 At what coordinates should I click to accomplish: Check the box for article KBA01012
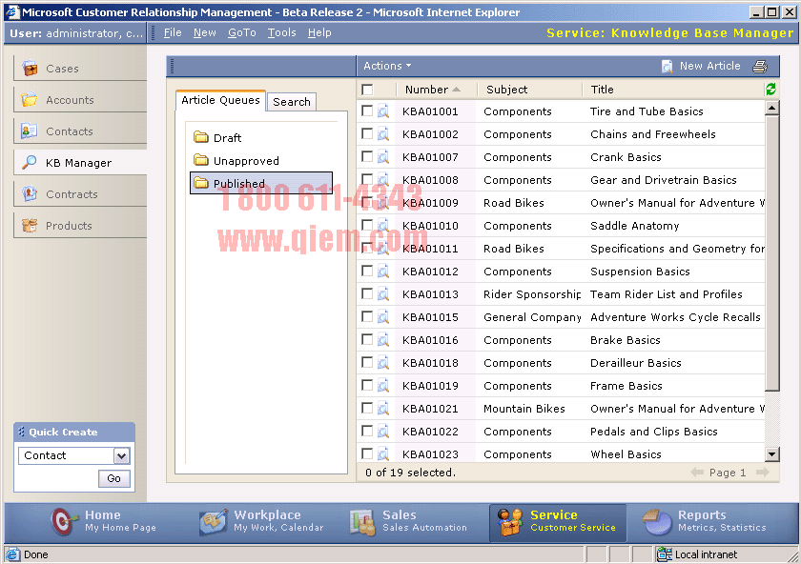pos(367,271)
